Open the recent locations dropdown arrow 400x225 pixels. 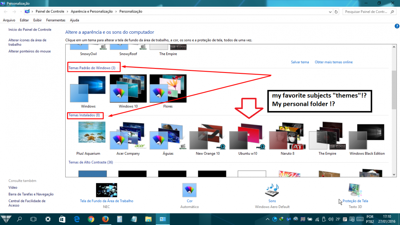(x=21, y=11)
